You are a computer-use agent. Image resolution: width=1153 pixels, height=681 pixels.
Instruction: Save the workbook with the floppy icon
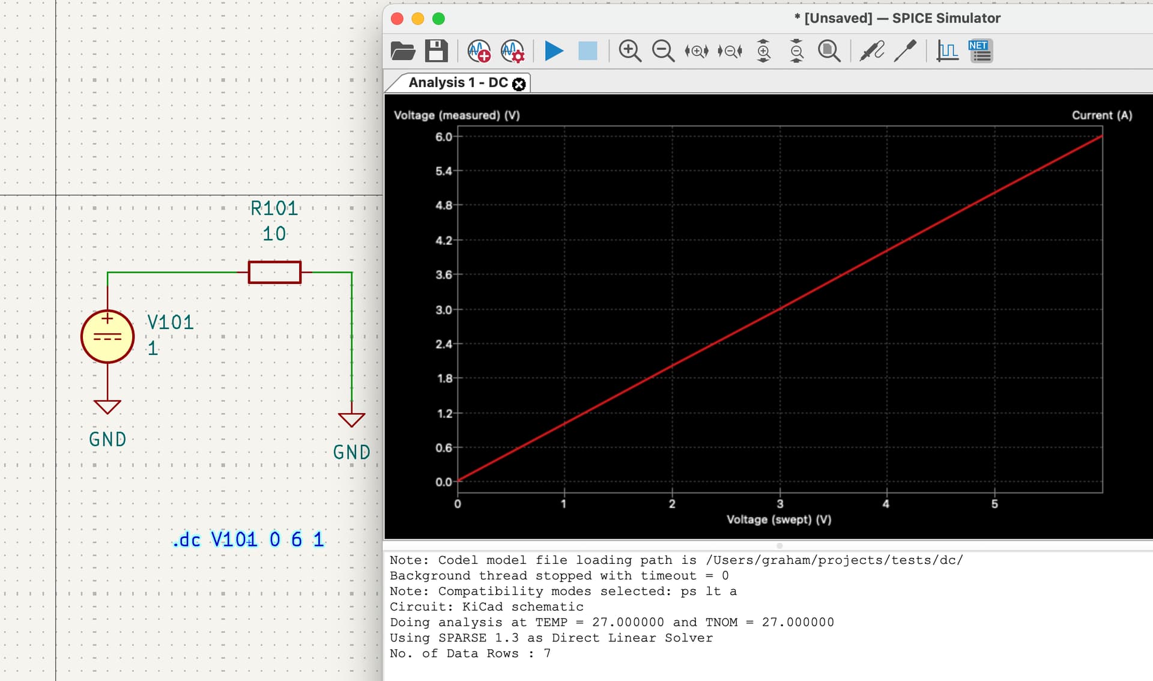[437, 51]
